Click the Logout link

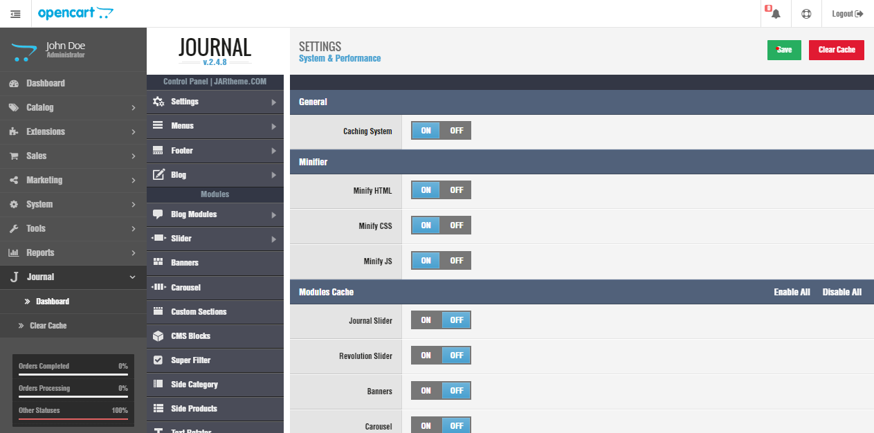[848, 14]
